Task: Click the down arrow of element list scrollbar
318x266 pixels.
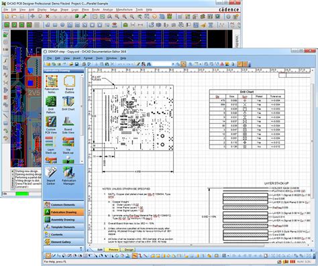Action: [x=82, y=161]
